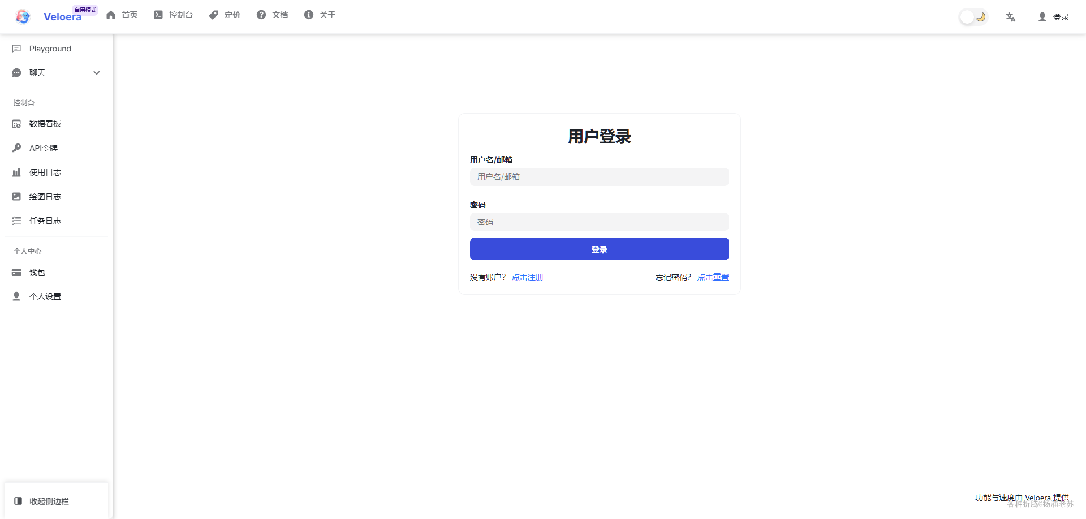Open the 控制台 nav item
This screenshot has width=1086, height=519.
(174, 15)
